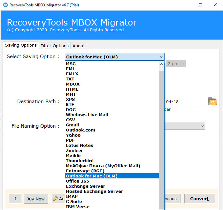
Task: Switch to the Saving Options tab
Action: click(21, 45)
